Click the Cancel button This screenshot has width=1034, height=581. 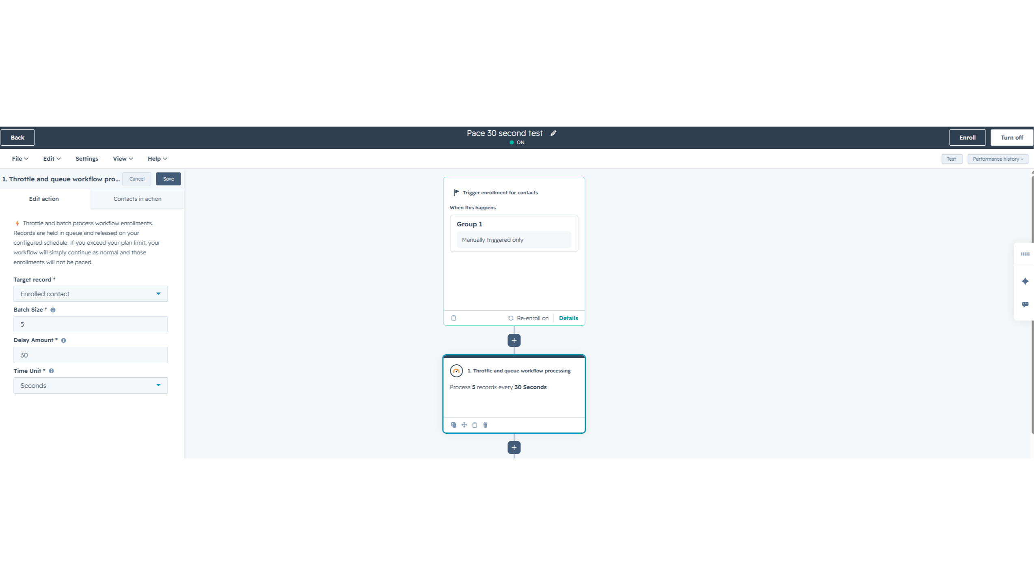click(137, 179)
